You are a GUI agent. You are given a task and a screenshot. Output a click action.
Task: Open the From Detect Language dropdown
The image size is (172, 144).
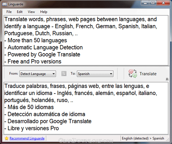(x=38, y=74)
